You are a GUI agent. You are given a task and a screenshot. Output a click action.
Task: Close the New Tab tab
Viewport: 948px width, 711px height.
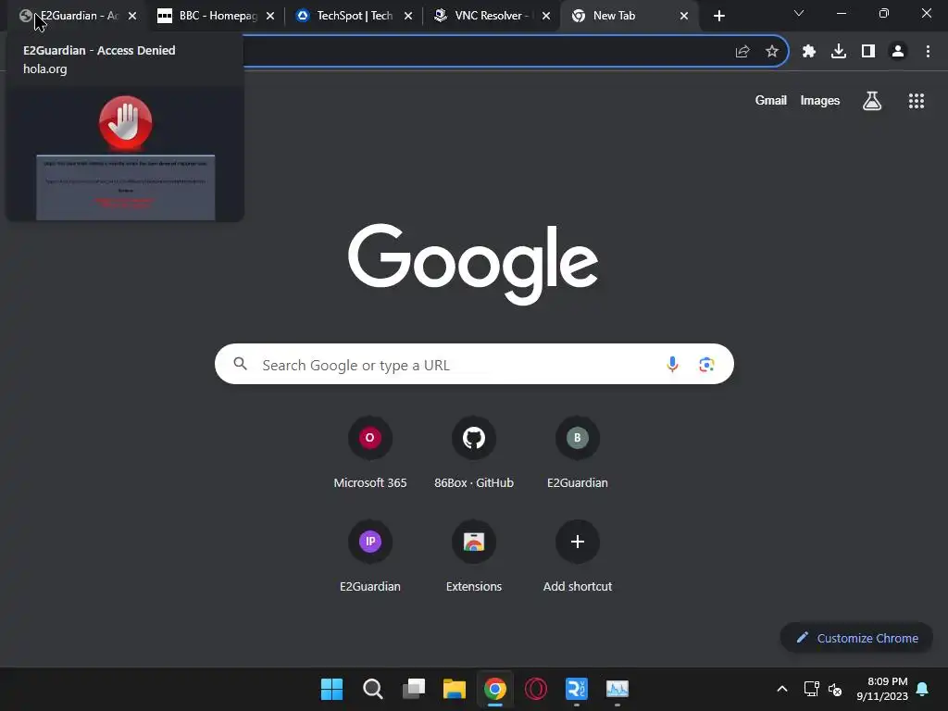(x=684, y=16)
